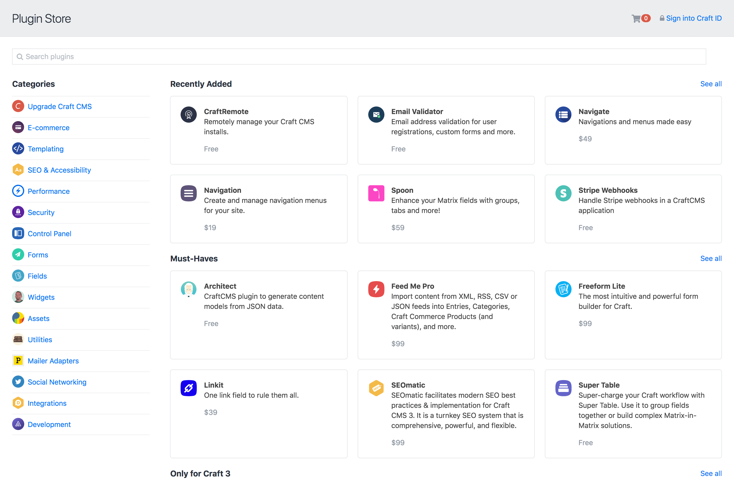Screen dimensions: 734x481
Task: Click the Templating code icon
Action: (18, 148)
